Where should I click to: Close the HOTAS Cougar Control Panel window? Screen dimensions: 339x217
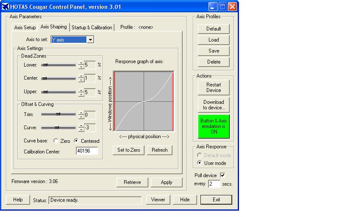coord(232,7)
